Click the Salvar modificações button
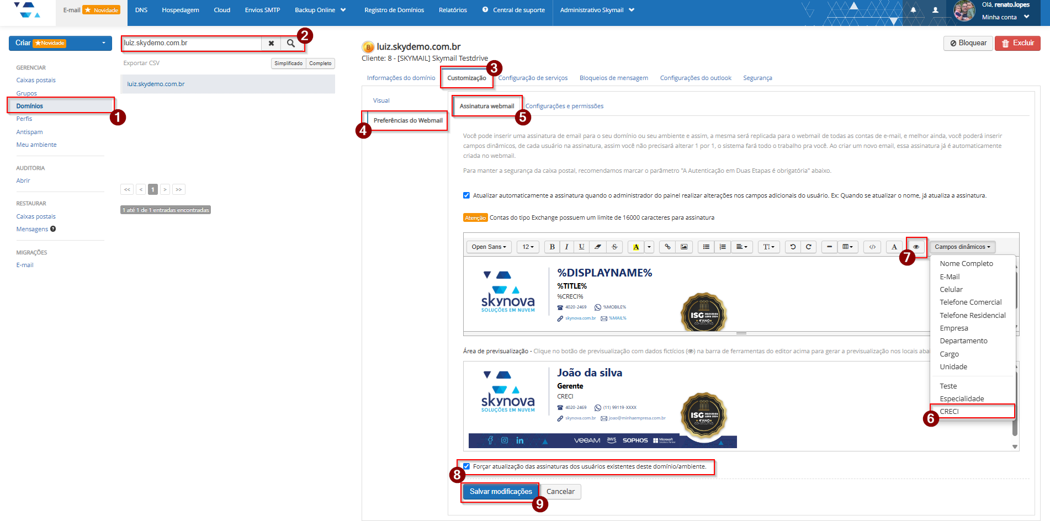1050x521 pixels. point(500,491)
